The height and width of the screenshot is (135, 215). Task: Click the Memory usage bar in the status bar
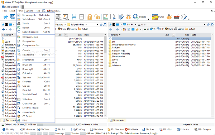coord(68,133)
